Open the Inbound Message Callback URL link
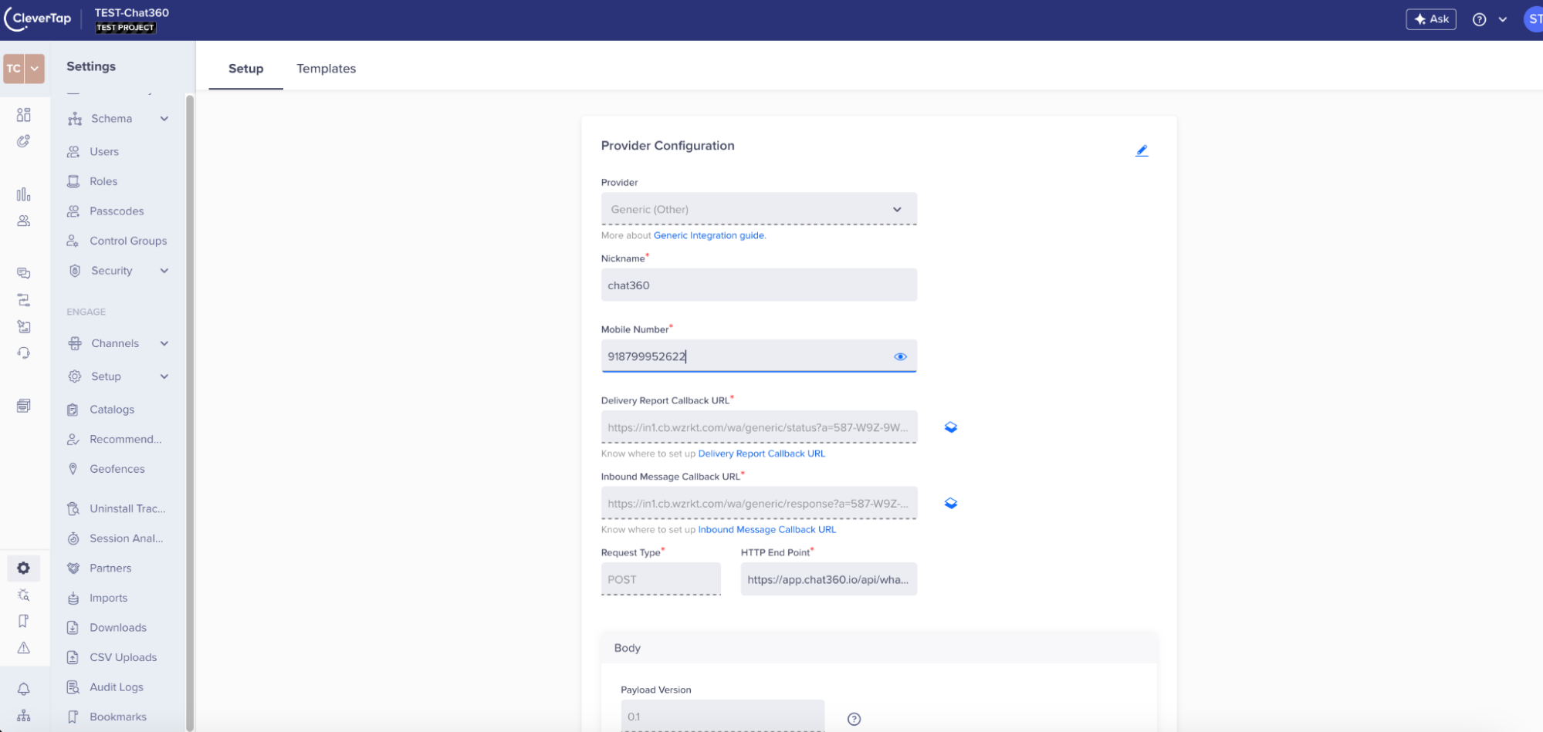The image size is (1543, 732). coord(766,530)
